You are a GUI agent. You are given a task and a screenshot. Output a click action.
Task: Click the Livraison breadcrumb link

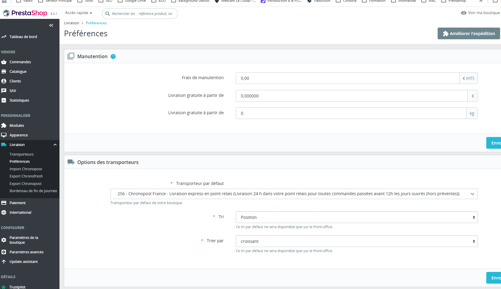coord(71,23)
